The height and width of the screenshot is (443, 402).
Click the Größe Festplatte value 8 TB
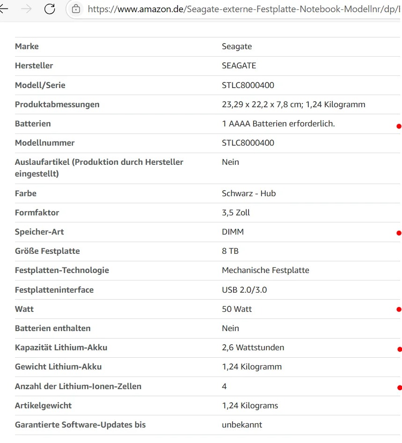click(230, 251)
